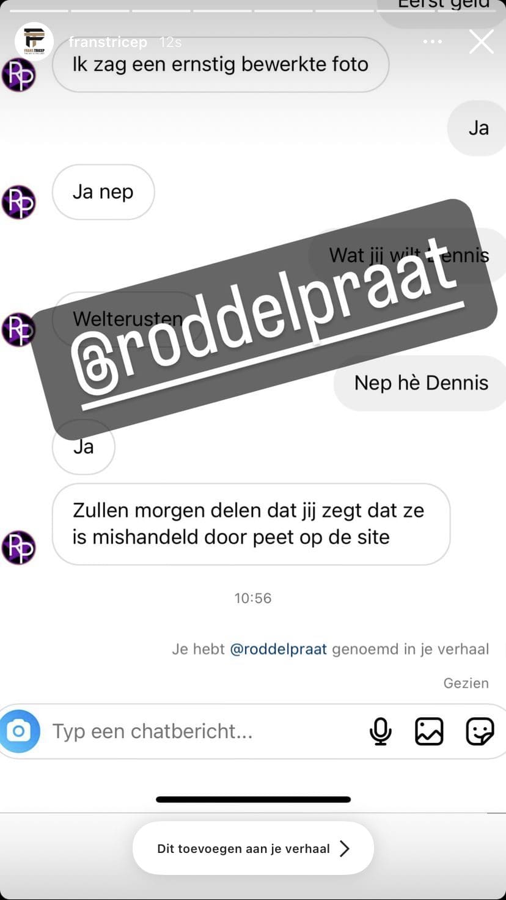Image resolution: width=506 pixels, height=900 pixels.
Task: Tap the blue camera icon in chat bar
Action: click(20, 731)
